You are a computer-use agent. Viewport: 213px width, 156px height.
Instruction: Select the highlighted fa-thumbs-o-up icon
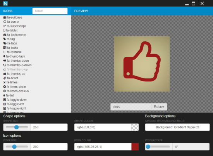pos(15,70)
